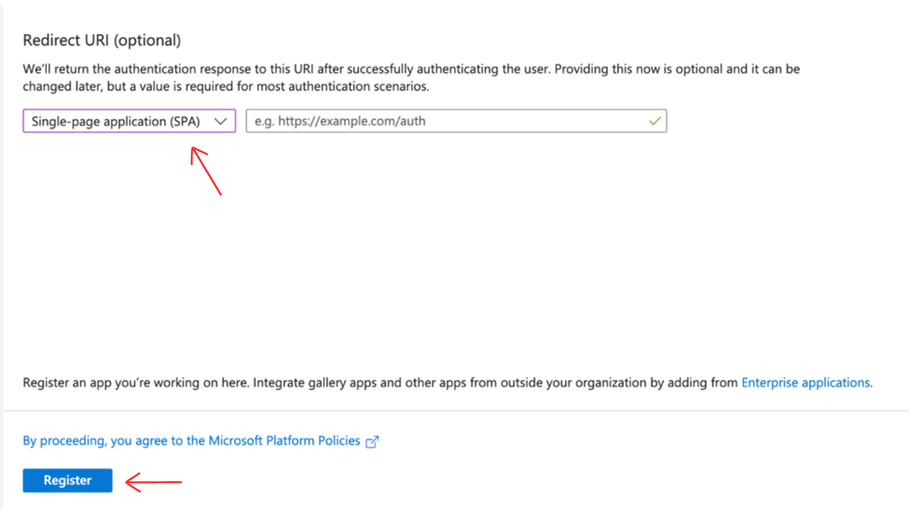Screen dimensions: 909x511
Task: Click the chevron arrow in platform selector
Action: [x=220, y=121]
